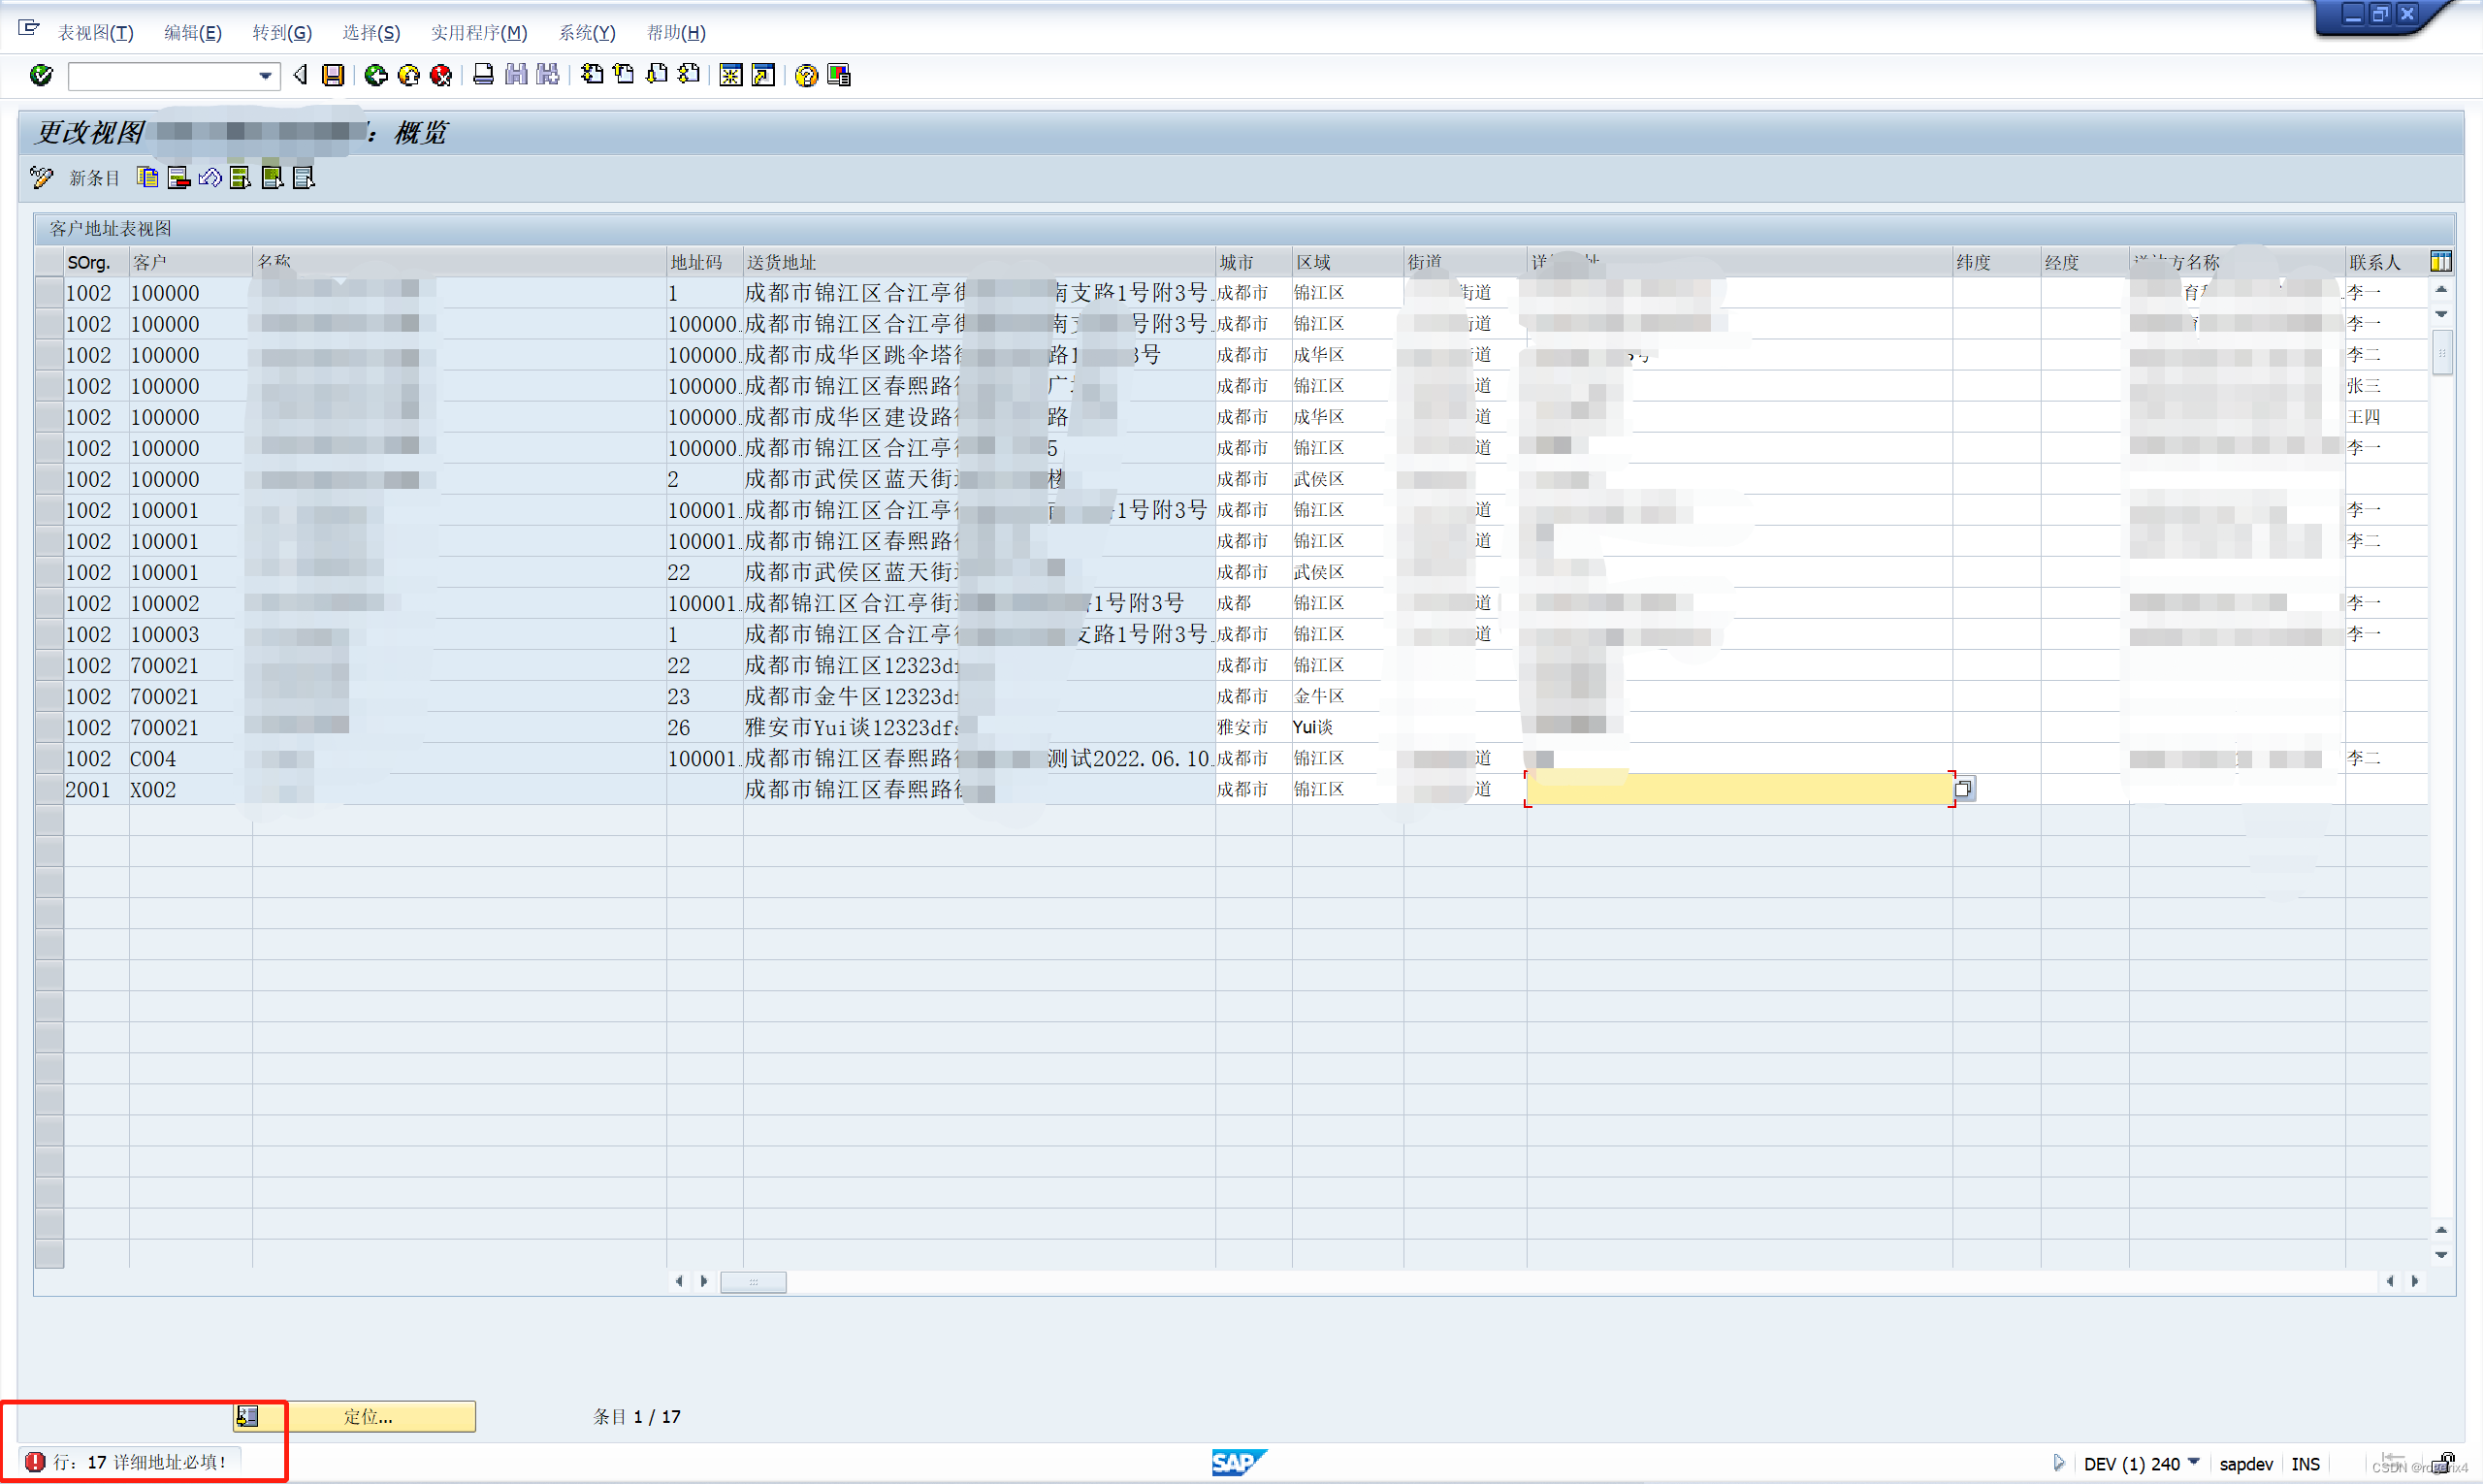2483x1484 pixels.
Task: Select row selector for customer X002
Action: [x=49, y=790]
